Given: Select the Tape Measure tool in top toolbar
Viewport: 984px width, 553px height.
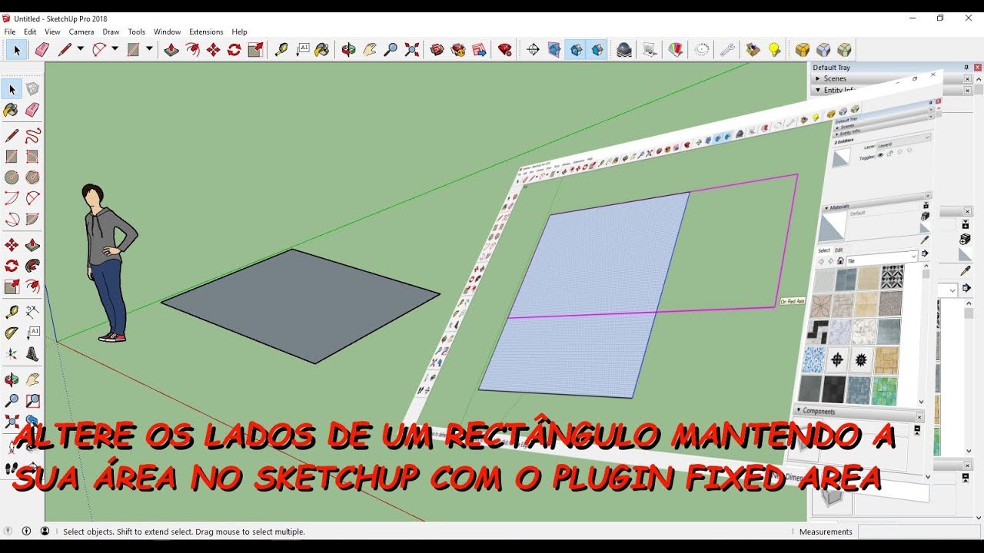Looking at the screenshot, I should 281,50.
